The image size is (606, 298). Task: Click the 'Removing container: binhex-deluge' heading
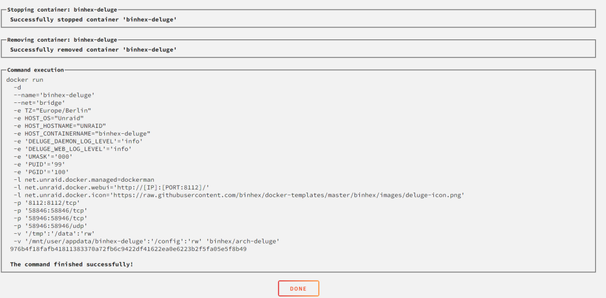62,40
